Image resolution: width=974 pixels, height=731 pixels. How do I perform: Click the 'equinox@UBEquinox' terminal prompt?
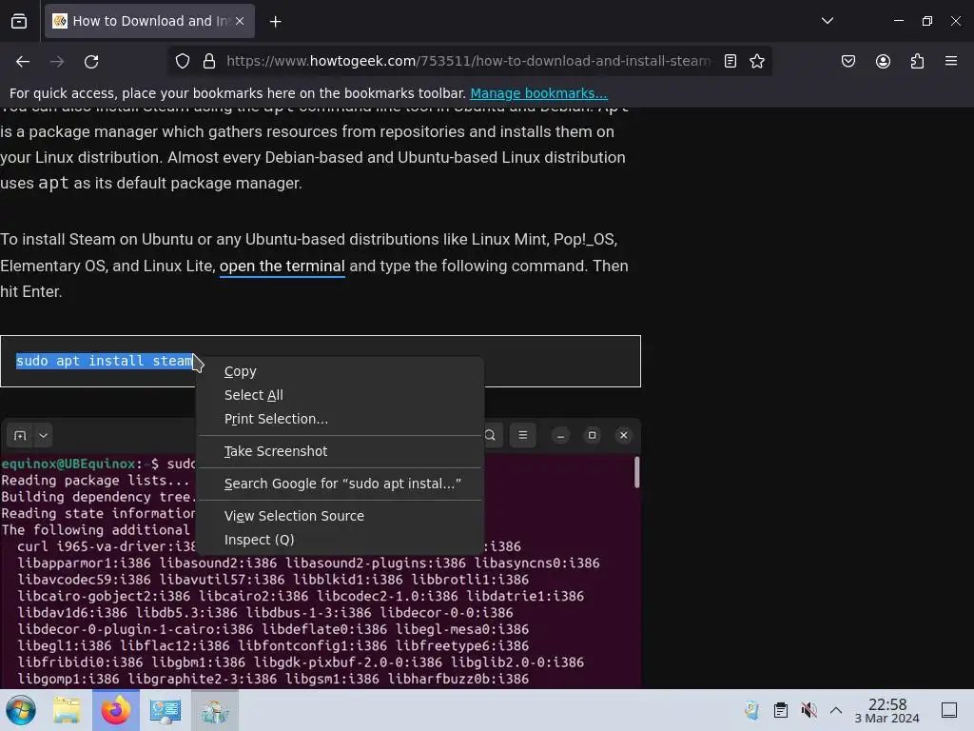pyautogui.click(x=68, y=464)
